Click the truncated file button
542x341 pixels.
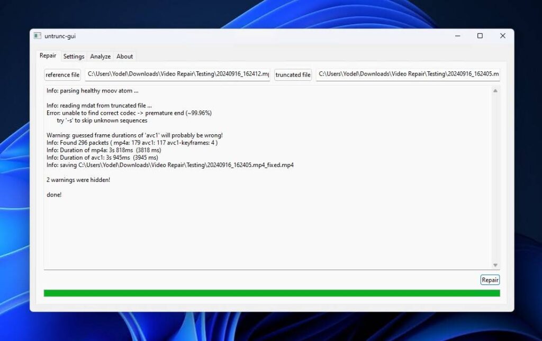tap(293, 75)
